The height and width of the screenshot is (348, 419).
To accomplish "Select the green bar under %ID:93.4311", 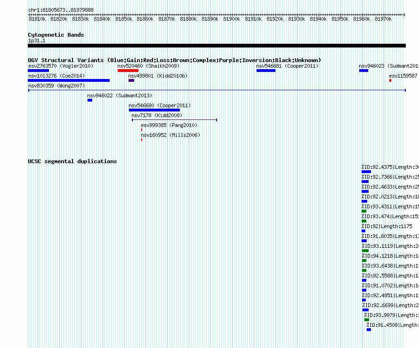I will click(x=364, y=211).
